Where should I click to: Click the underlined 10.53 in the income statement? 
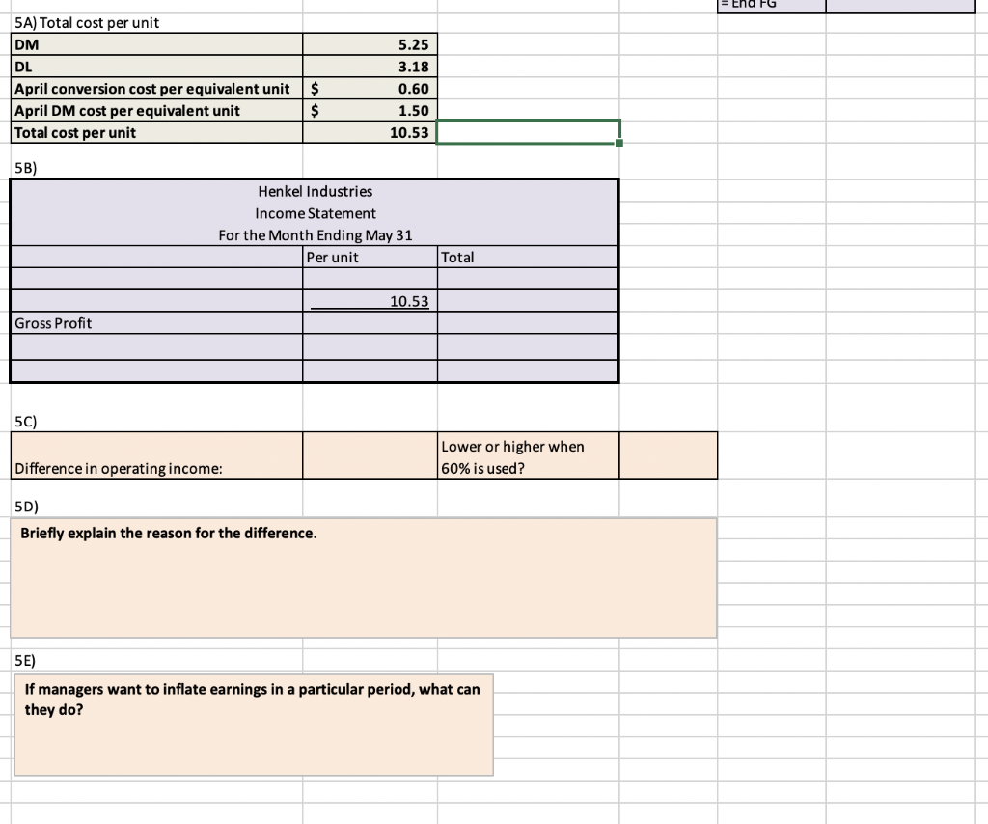pyautogui.click(x=370, y=301)
